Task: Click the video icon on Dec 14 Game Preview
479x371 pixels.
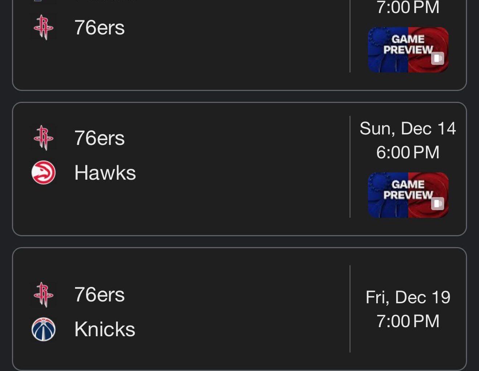Action: pyautogui.click(x=437, y=204)
